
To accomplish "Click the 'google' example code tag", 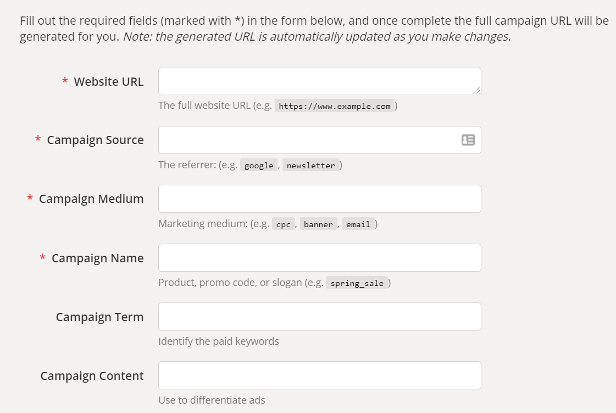I will tap(259, 166).
